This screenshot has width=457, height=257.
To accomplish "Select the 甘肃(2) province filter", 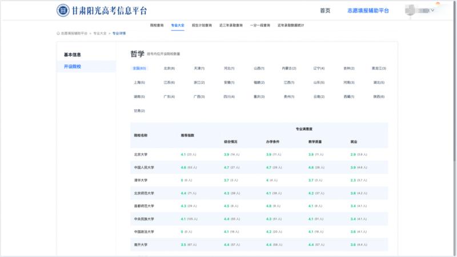I will point(139,111).
